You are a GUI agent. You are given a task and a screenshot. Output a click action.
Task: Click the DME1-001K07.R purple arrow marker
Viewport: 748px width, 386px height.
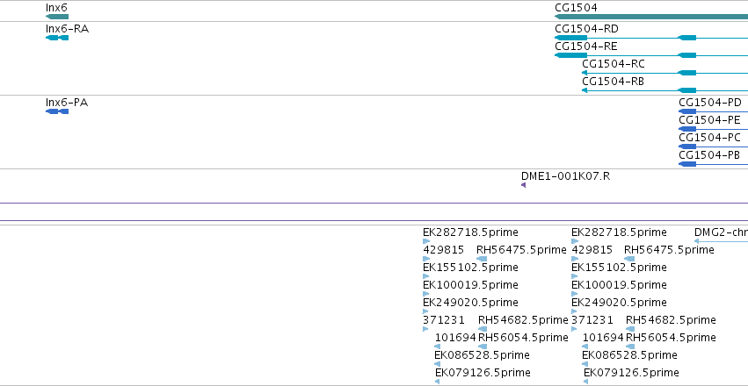point(523,185)
